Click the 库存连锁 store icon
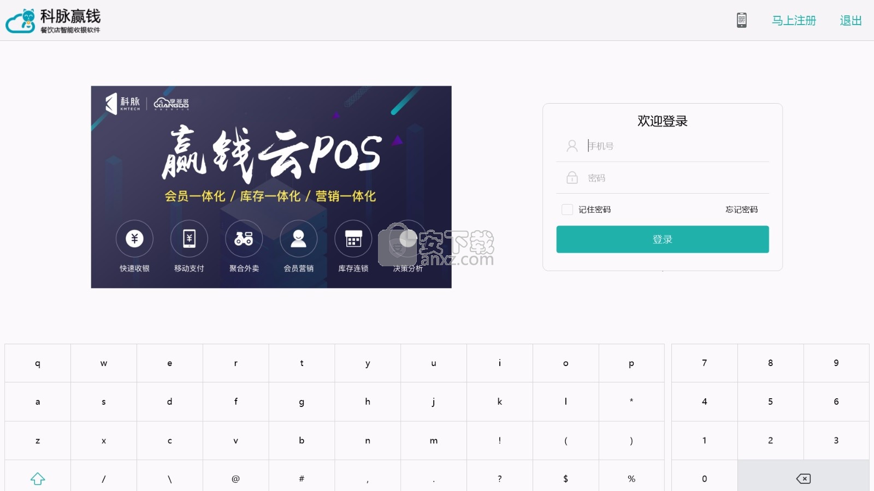874x491 pixels. coord(353,238)
